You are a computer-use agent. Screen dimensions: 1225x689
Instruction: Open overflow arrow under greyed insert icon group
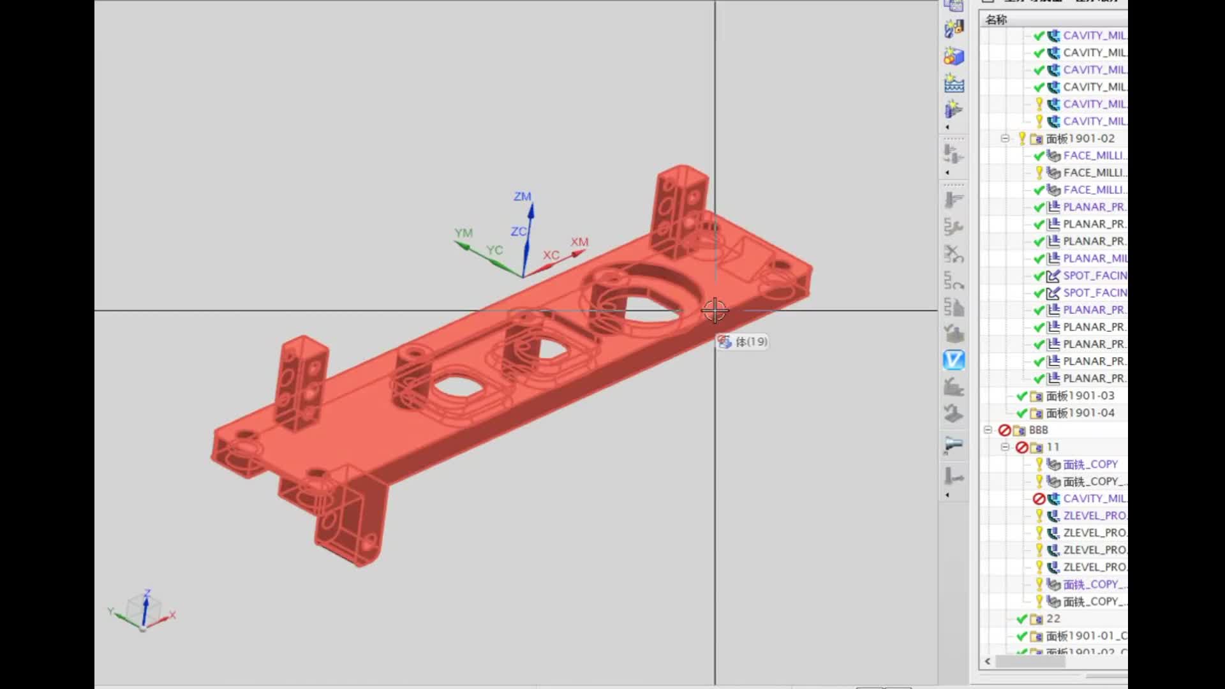pyautogui.click(x=947, y=172)
